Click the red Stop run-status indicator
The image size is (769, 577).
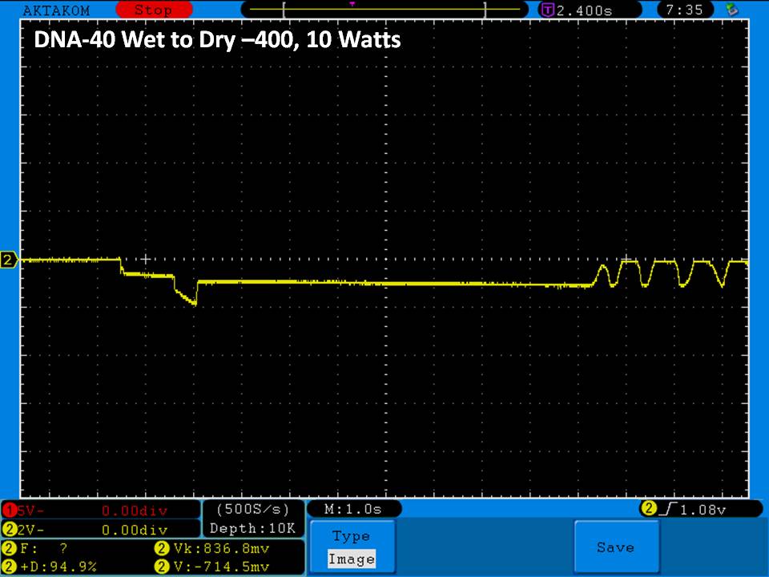tap(152, 10)
